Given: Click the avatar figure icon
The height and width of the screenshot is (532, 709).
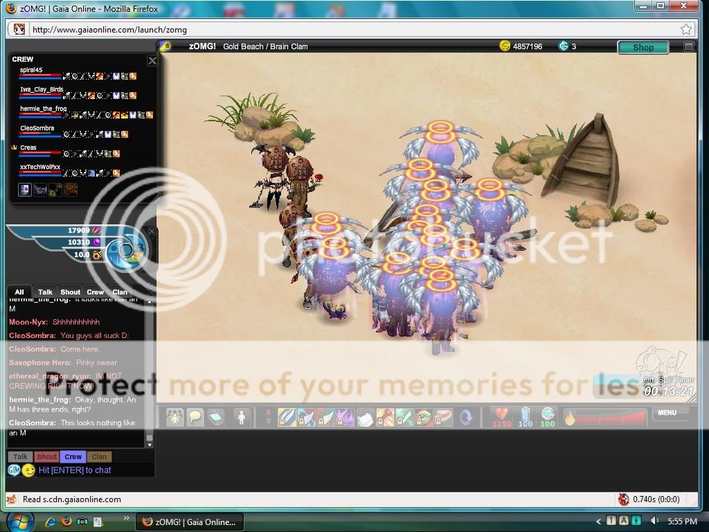Looking at the screenshot, I should [x=242, y=417].
